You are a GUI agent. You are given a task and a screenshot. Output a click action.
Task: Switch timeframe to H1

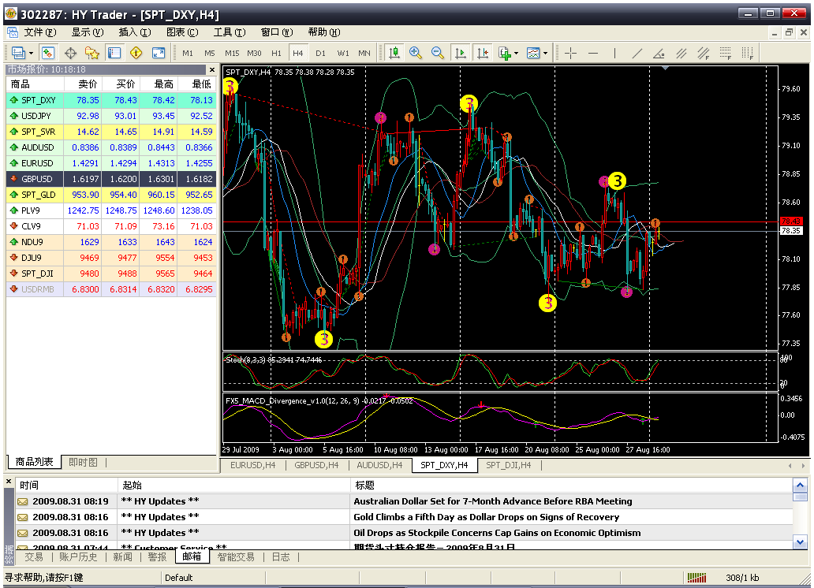[276, 53]
